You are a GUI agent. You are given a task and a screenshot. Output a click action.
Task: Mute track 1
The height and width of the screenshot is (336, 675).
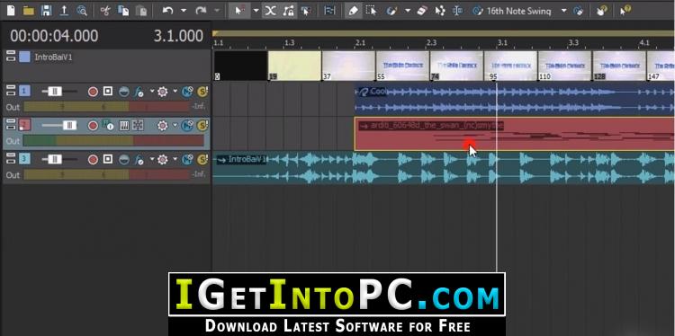[187, 91]
